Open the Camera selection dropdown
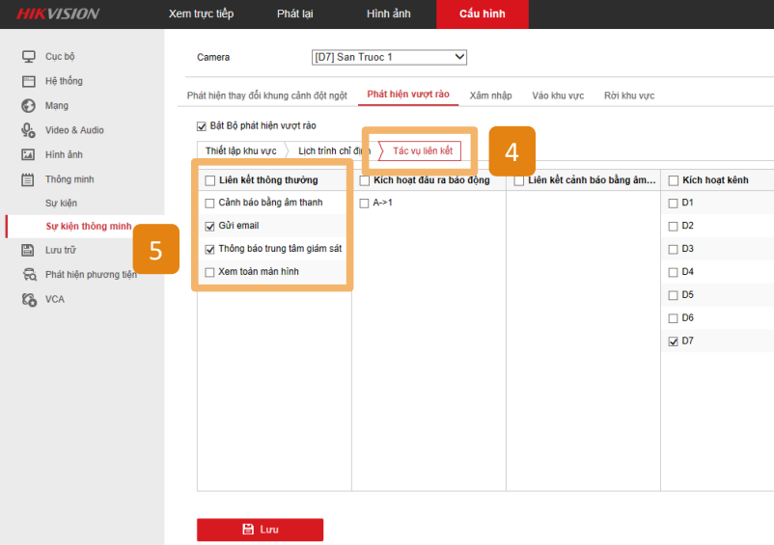 [x=389, y=58]
